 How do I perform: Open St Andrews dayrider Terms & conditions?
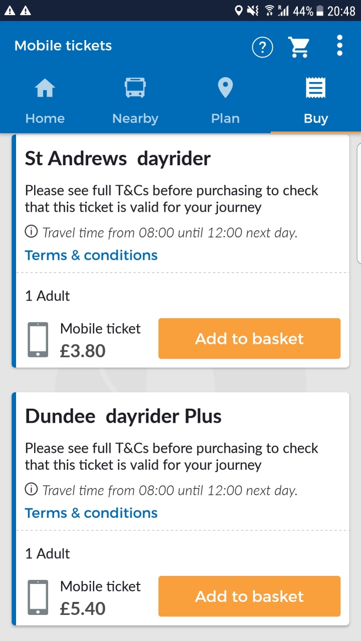click(91, 255)
